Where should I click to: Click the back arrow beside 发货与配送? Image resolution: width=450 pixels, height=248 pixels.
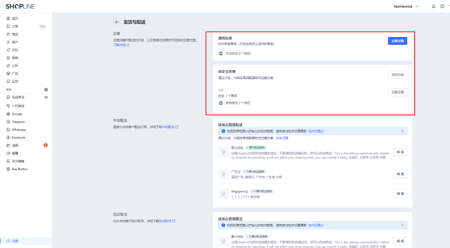tap(117, 22)
